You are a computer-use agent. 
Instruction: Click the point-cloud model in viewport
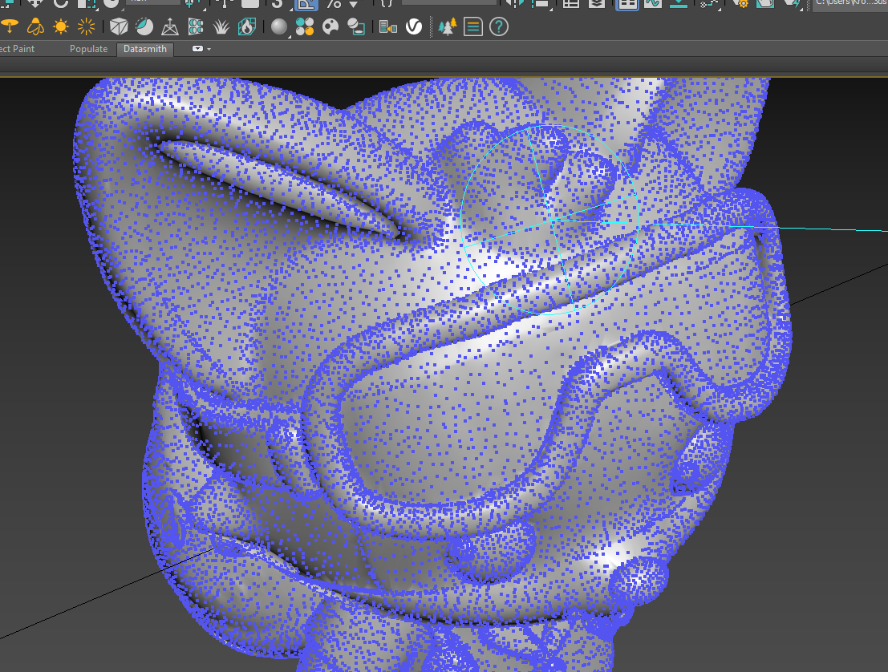[x=431, y=374]
